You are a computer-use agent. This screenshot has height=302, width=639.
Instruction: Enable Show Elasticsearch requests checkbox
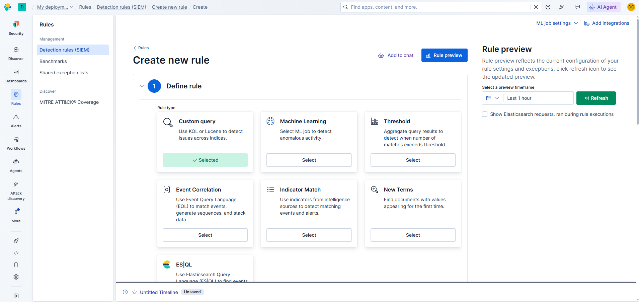[x=485, y=114]
